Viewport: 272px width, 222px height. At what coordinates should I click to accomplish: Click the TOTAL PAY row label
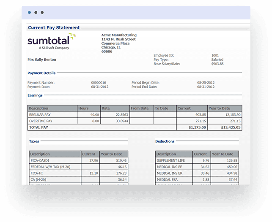(x=38, y=127)
